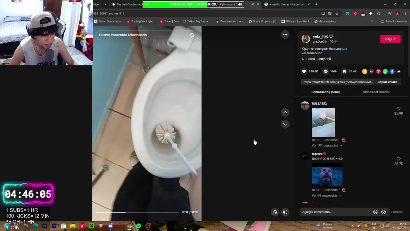Open the emoji picker in comment box
This screenshot has height=231, width=410.
[383, 212]
